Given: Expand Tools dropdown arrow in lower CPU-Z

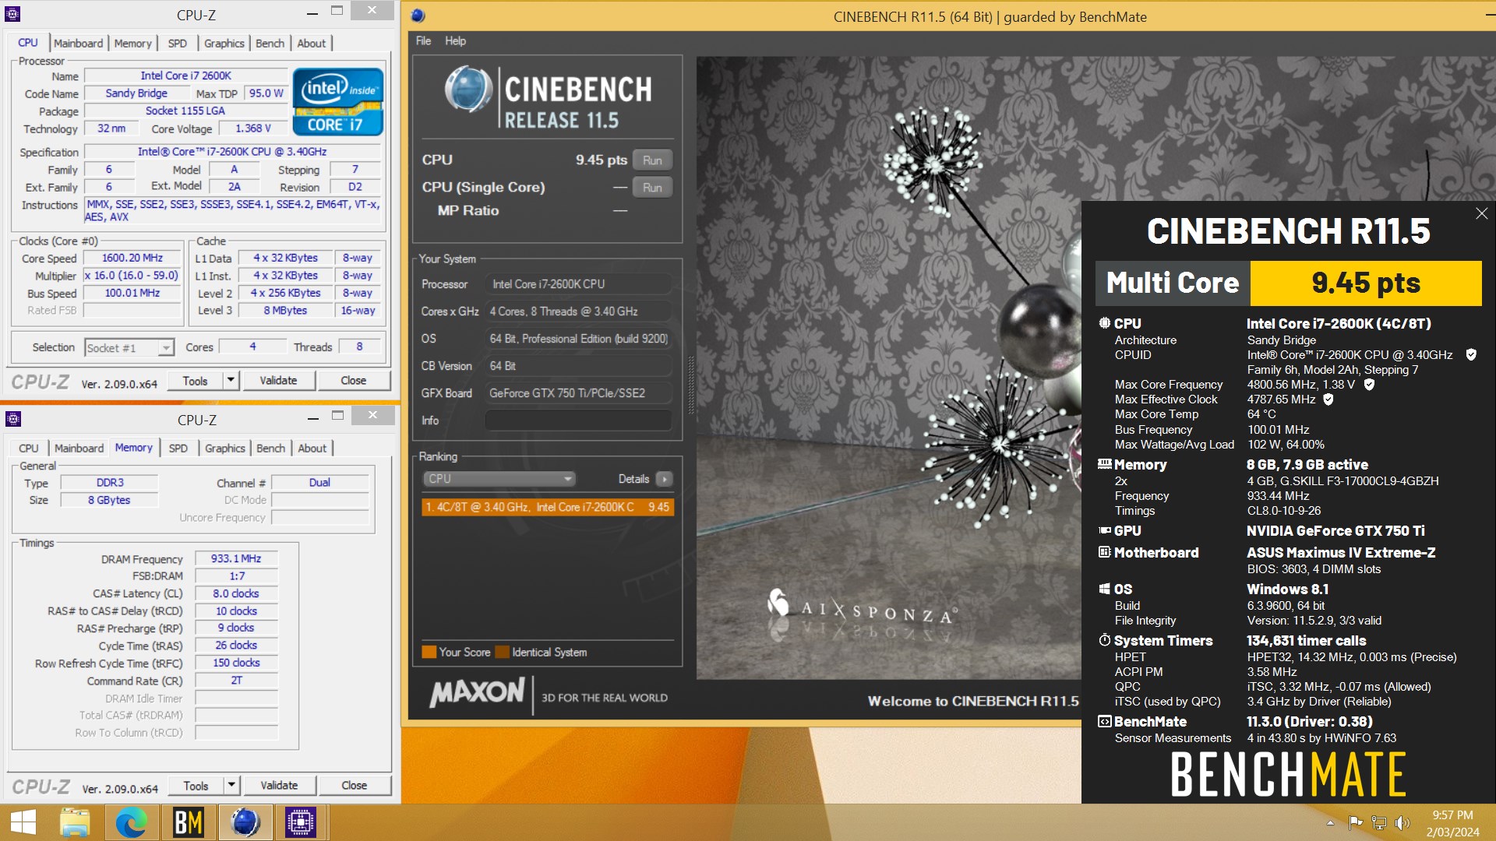Looking at the screenshot, I should click(x=231, y=786).
